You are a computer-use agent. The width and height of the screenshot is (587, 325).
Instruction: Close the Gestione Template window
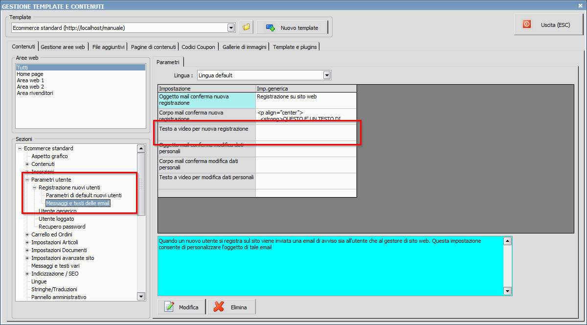point(581,5)
